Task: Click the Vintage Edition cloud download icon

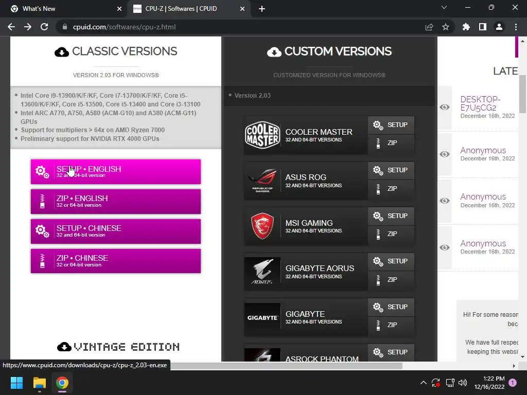Action: [64, 347]
